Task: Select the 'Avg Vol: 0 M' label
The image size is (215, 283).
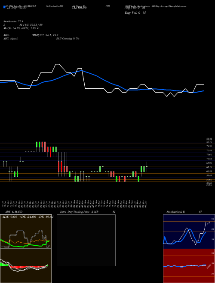Action: pos(135,8)
